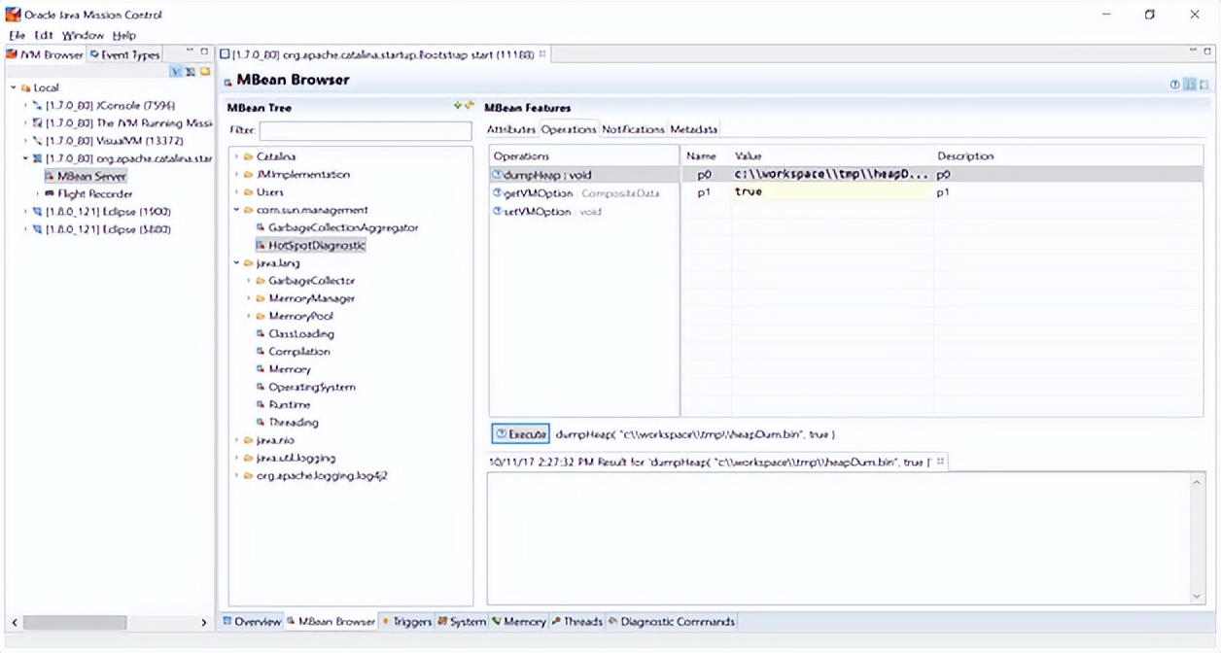
Task: Click the Execute button
Action: 520,433
